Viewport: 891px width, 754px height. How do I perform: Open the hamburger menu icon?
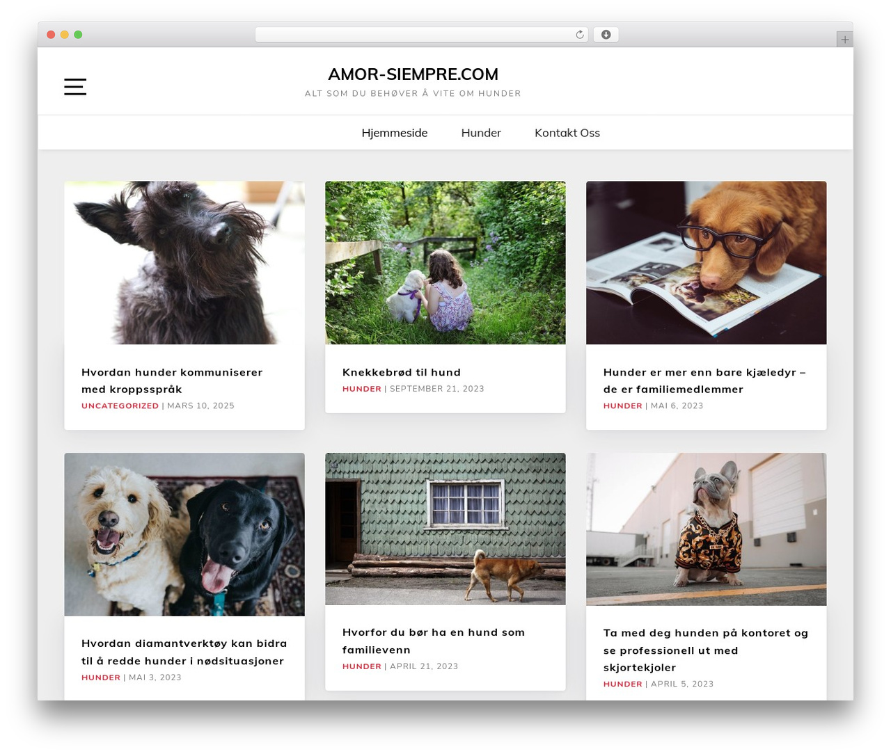click(x=75, y=86)
